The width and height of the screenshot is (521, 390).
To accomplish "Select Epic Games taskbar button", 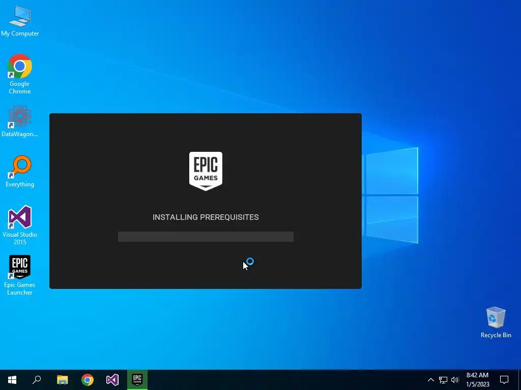I will [137, 380].
